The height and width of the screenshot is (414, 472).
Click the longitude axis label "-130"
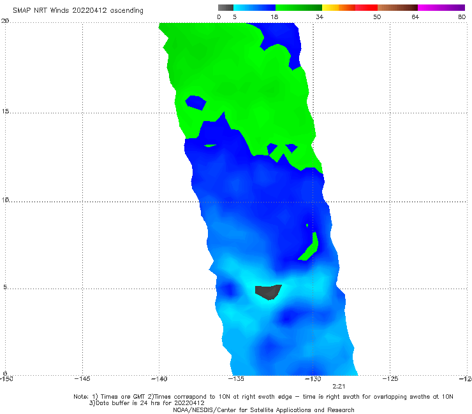[313, 379]
